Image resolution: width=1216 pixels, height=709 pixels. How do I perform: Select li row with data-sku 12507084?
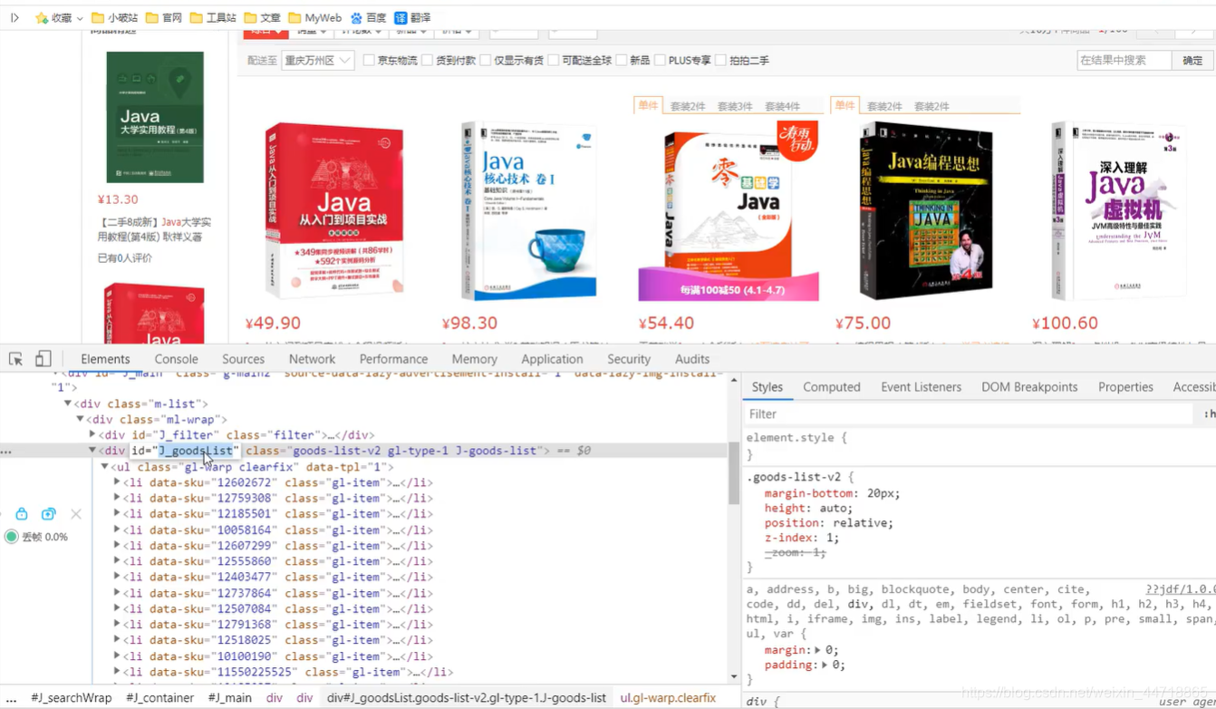[x=278, y=608]
